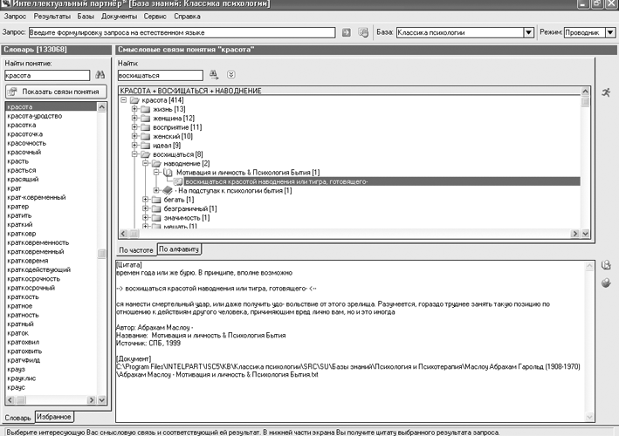Expand 'На подступах к психологии бытия' node

(157, 190)
